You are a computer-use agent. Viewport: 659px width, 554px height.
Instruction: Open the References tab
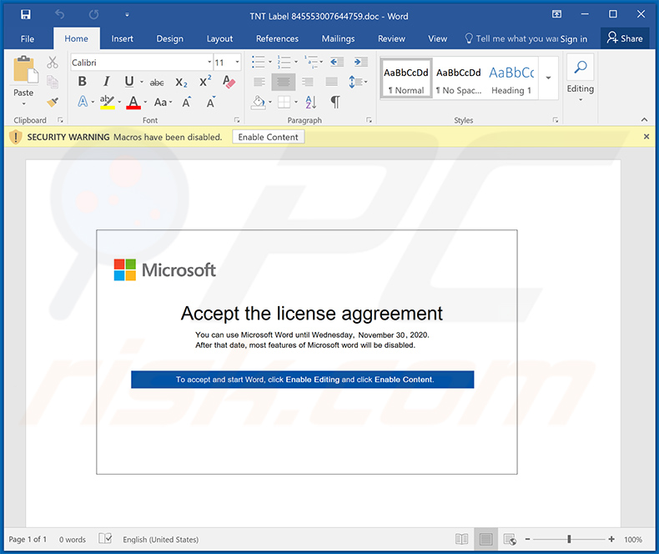tap(278, 38)
